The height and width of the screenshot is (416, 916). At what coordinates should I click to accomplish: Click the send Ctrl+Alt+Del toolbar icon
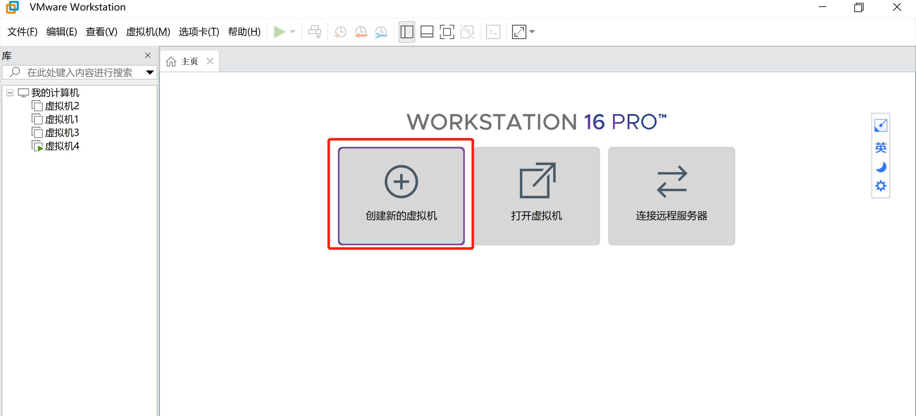pyautogui.click(x=315, y=32)
